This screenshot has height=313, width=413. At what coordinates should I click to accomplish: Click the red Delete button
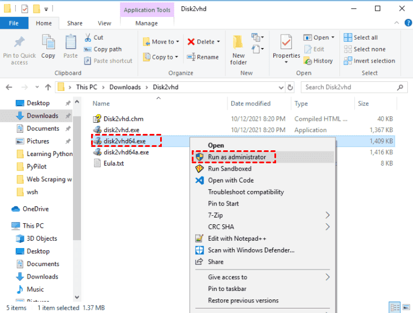[x=201, y=42]
